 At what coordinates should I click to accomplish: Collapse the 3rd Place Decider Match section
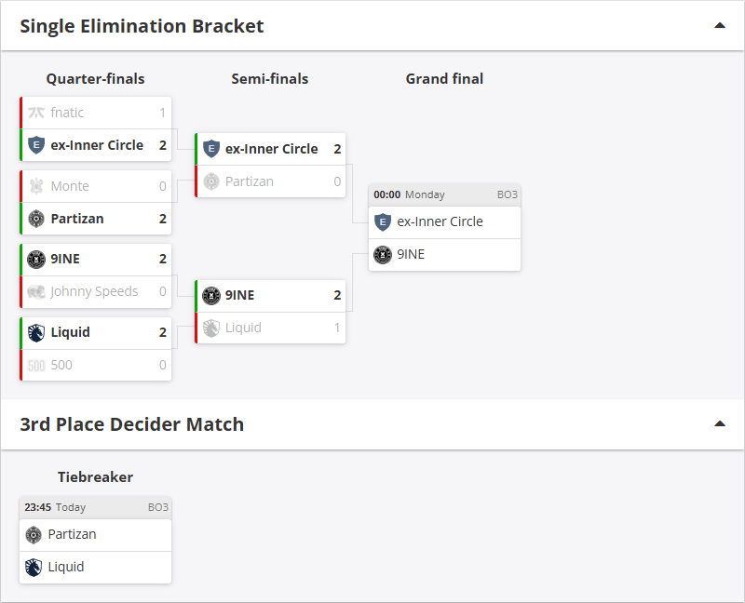click(x=719, y=423)
